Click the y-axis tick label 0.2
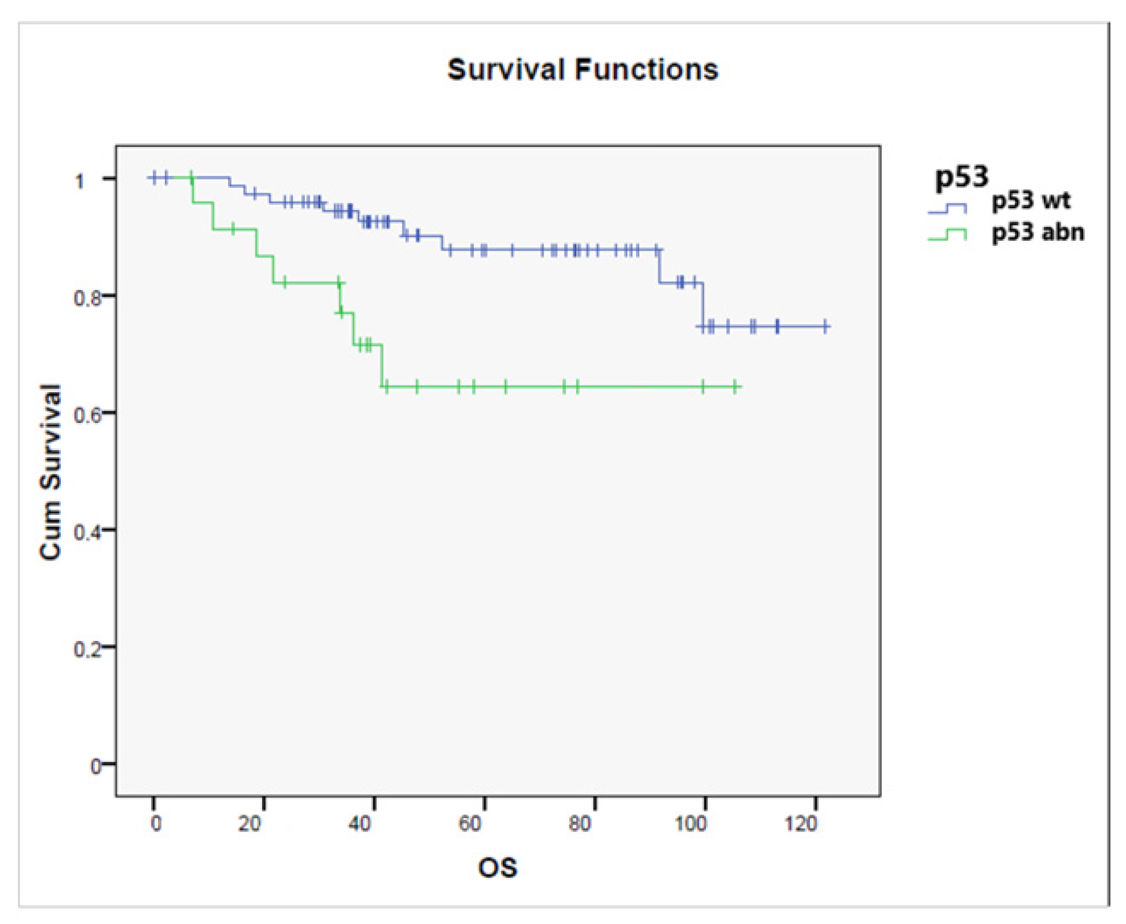Image resolution: width=1126 pixels, height=924 pixels. click(87, 649)
